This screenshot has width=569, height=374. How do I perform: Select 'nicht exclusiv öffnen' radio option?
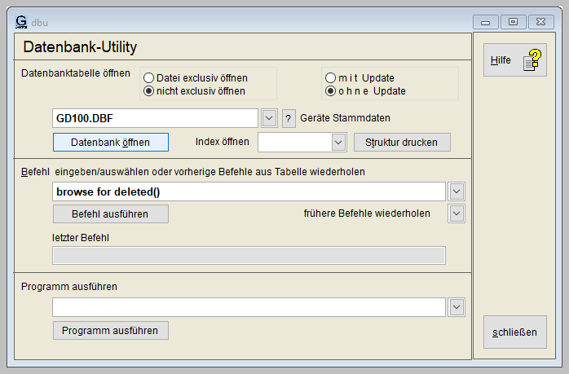tap(149, 91)
